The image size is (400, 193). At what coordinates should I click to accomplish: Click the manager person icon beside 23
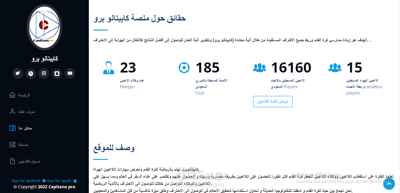109,68
